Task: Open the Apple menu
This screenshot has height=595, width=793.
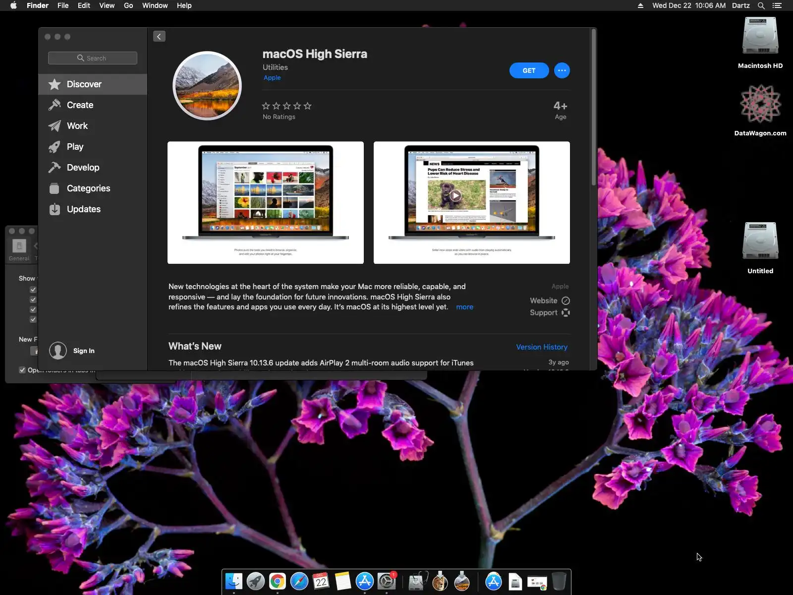Action: pos(13,5)
